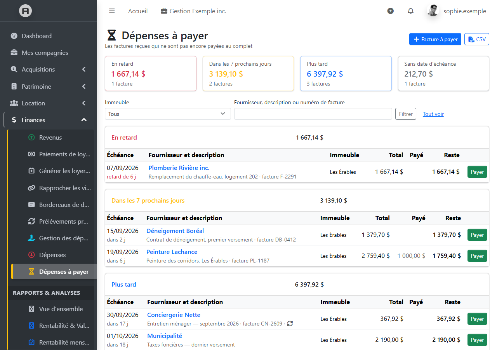Go to Accueil in top bar
The image size is (497, 350).
[138, 11]
